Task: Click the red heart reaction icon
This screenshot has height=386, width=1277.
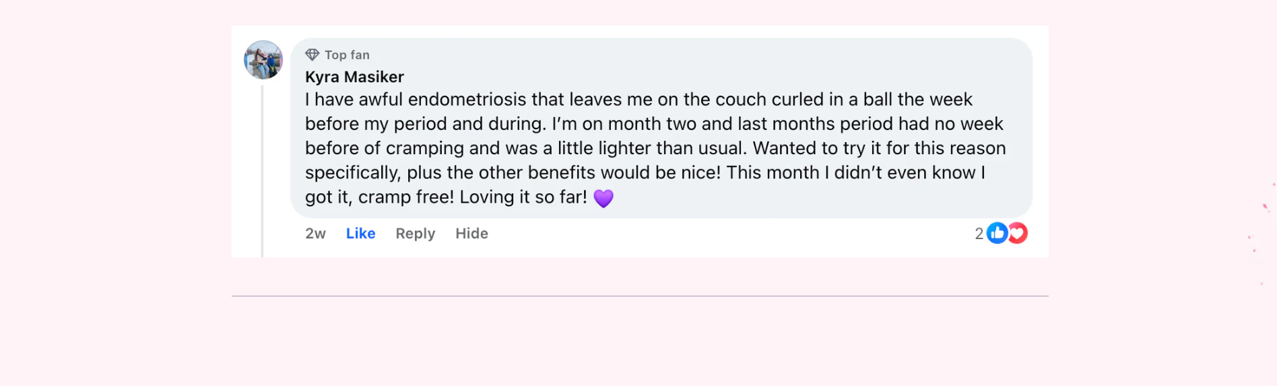Action: pos(1018,233)
